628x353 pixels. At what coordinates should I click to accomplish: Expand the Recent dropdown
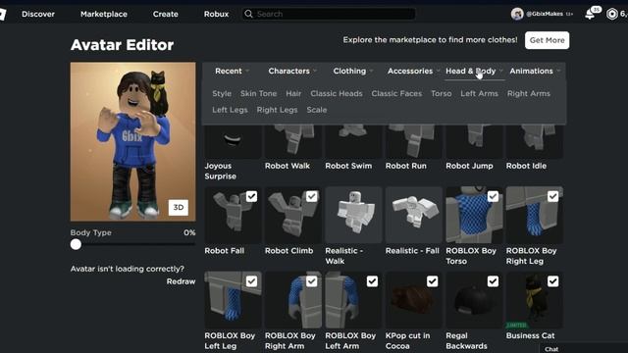click(232, 71)
